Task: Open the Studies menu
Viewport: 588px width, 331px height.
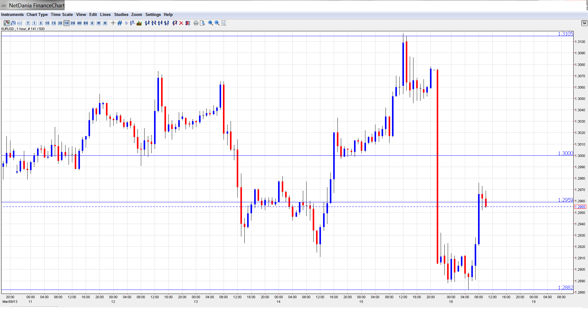Action: 121,14
